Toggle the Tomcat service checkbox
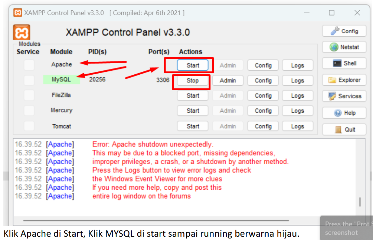The height and width of the screenshot is (240, 373). (29, 126)
